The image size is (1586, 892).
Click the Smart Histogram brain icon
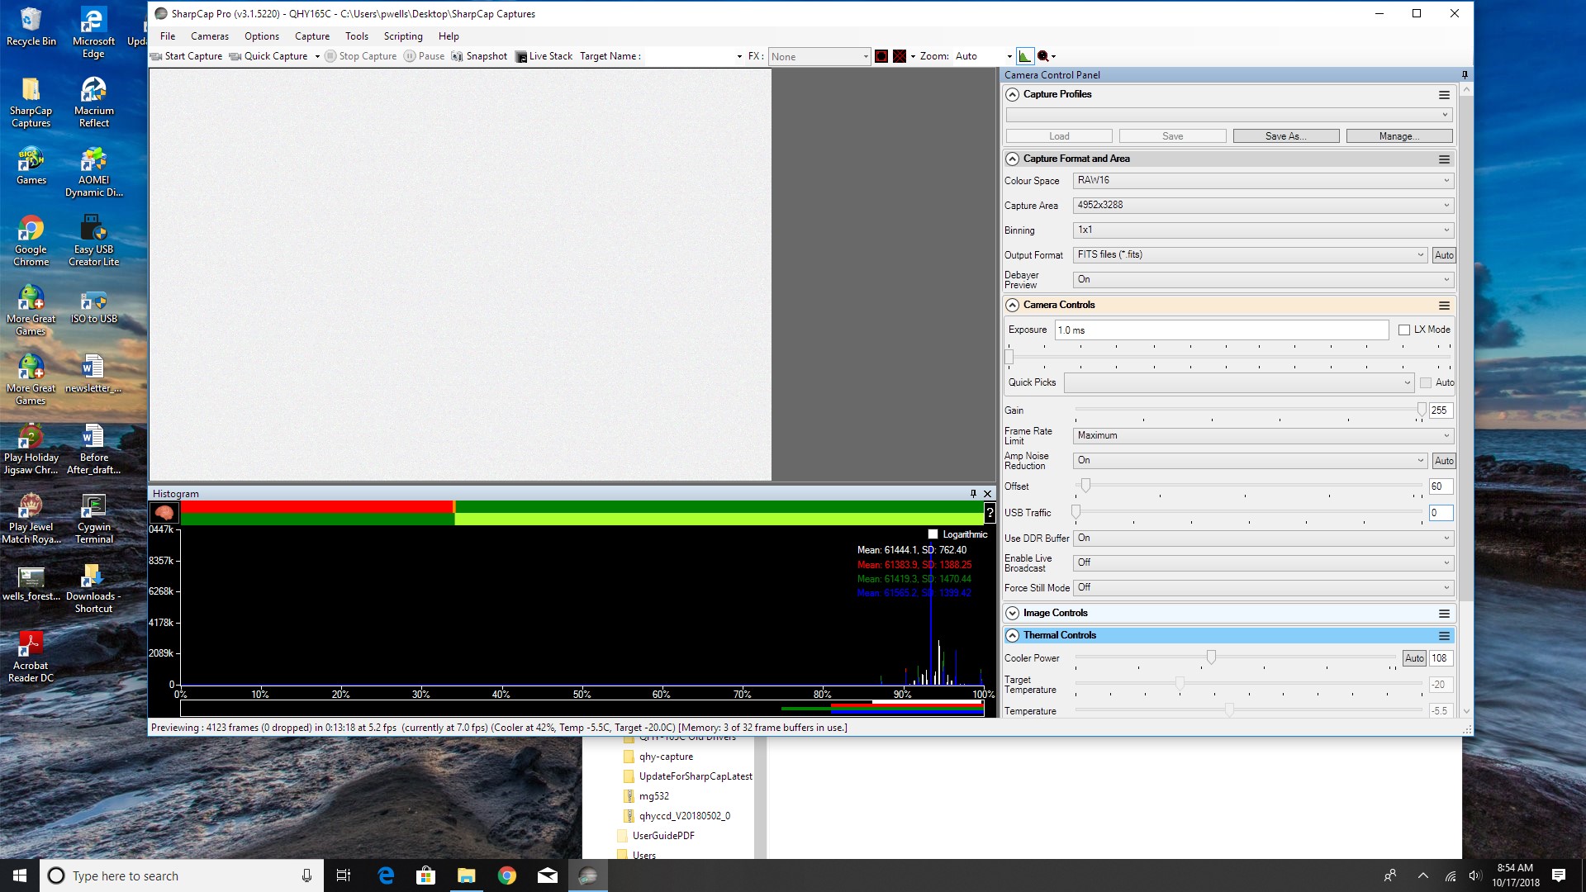point(164,512)
